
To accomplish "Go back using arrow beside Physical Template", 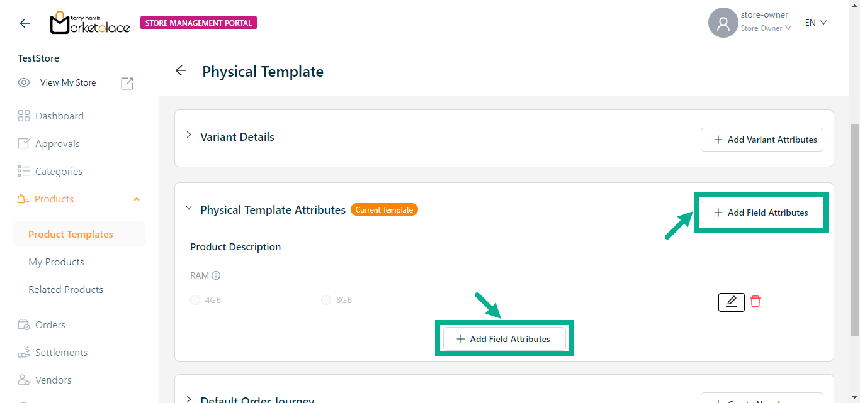I will (x=181, y=71).
